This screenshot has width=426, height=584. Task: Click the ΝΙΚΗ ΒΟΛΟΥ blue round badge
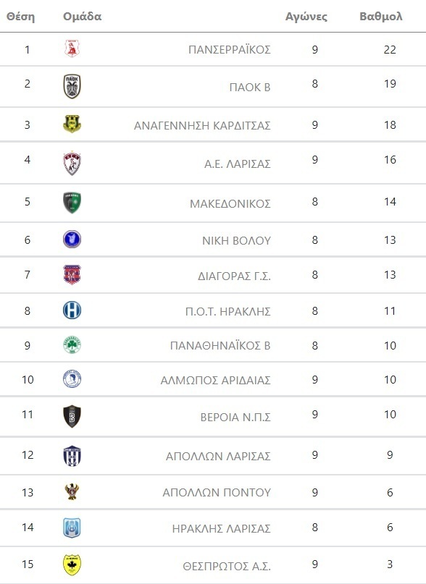tap(72, 239)
